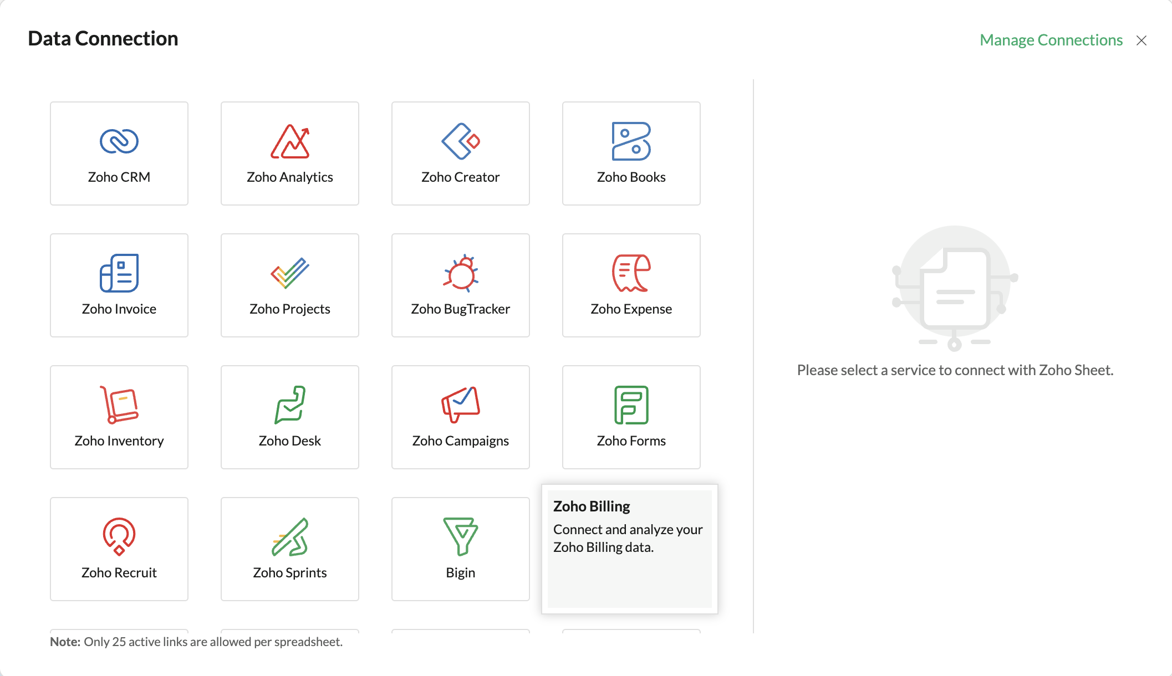Select the Zoho Invoice icon
This screenshot has width=1172, height=676.
pos(119,273)
